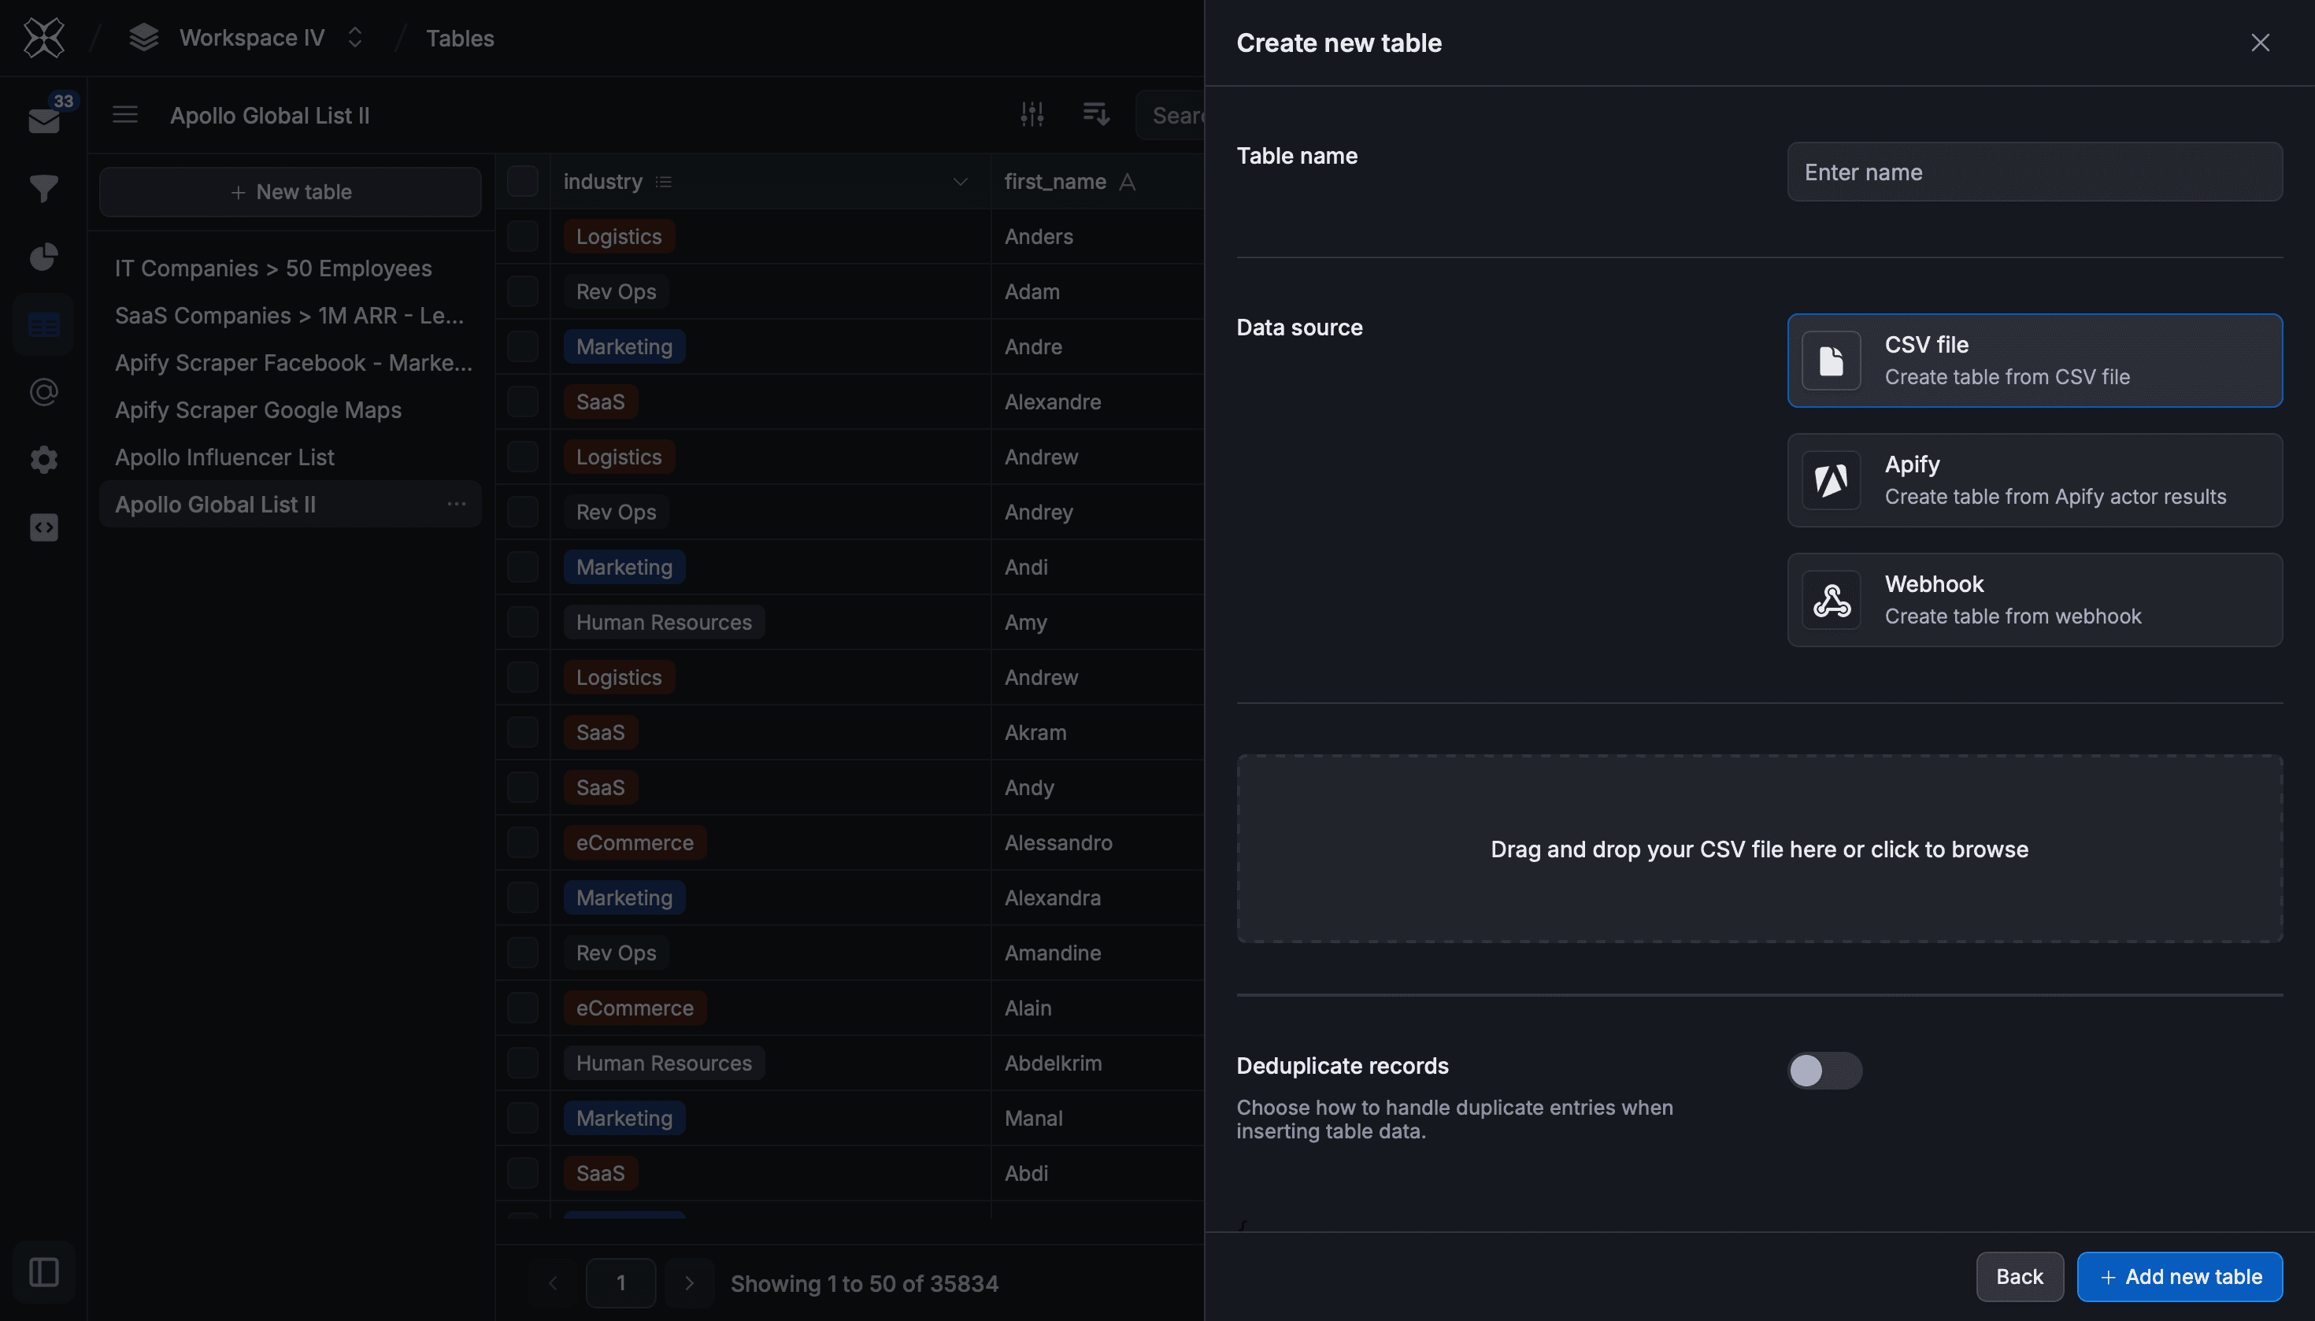Click the at-sign email accounts icon
The height and width of the screenshot is (1321, 2315).
point(43,392)
